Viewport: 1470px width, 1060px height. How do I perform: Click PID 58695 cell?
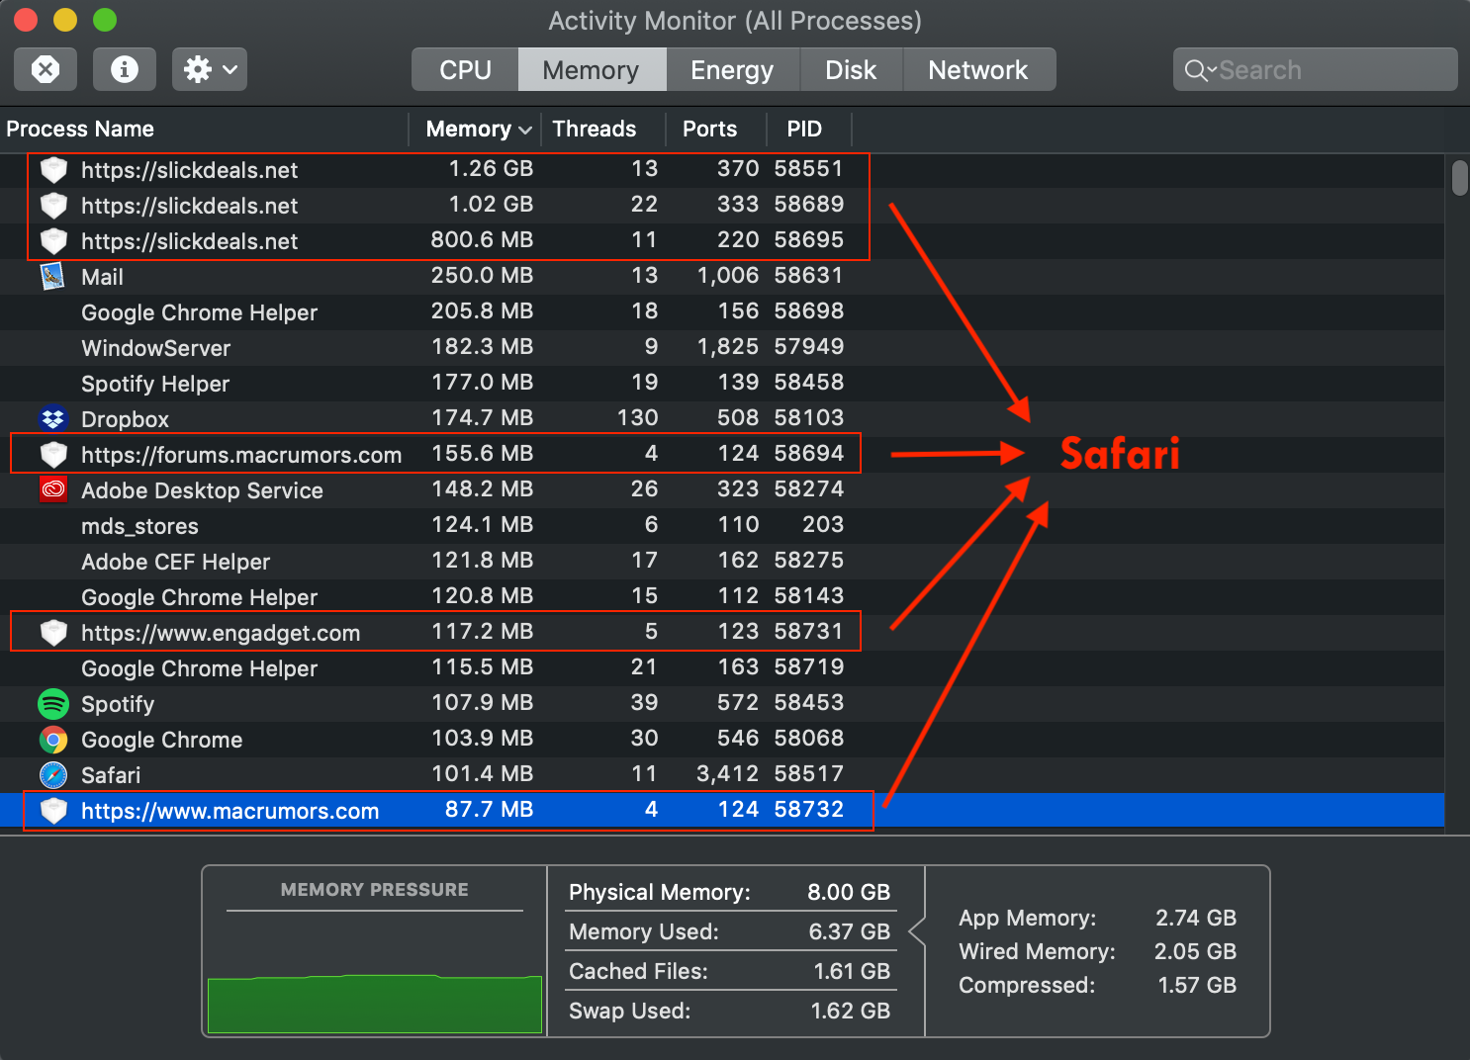809,240
